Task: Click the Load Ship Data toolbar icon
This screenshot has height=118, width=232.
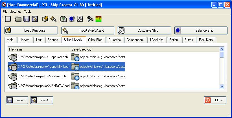Action: (x=45, y=19)
